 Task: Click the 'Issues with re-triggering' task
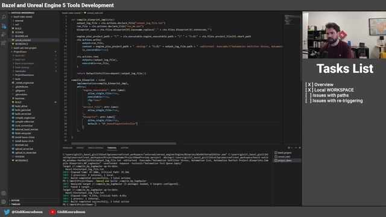(x=334, y=101)
